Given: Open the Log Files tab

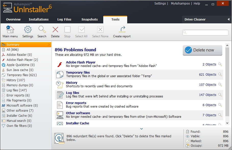Looking at the screenshot, I should 64,20.
